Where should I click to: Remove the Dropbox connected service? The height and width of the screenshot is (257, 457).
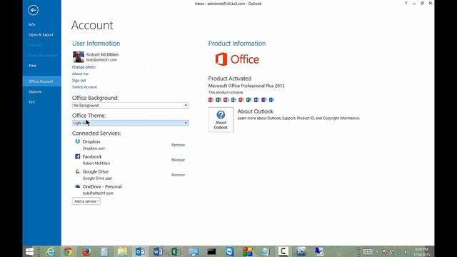[x=178, y=145]
